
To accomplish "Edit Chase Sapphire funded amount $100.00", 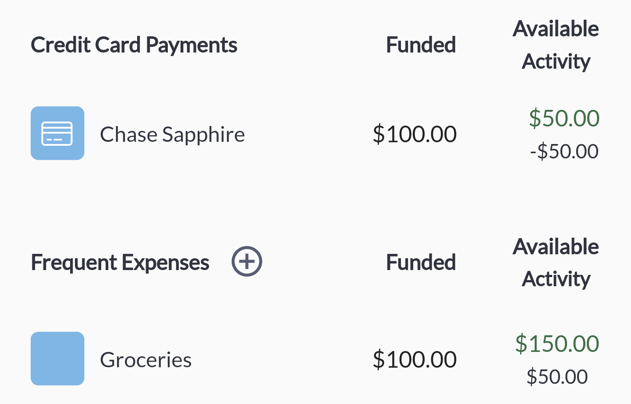I will 415,134.
